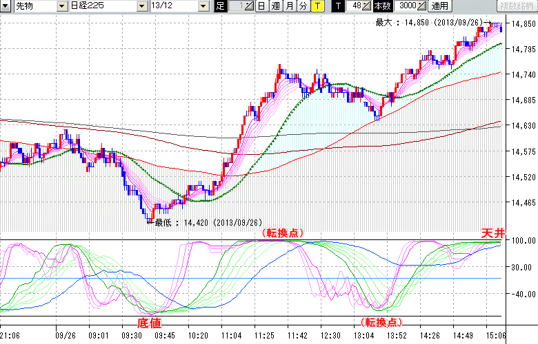Switch chart to 月 (monthly) timeframe

coord(289,6)
